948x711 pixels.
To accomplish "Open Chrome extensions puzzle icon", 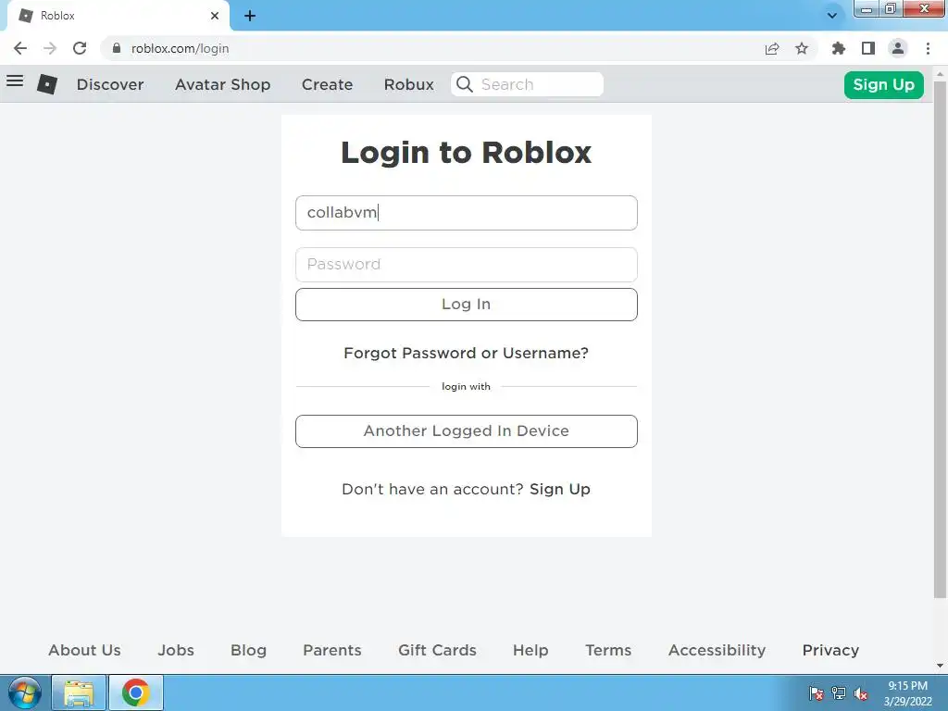I will pos(839,48).
